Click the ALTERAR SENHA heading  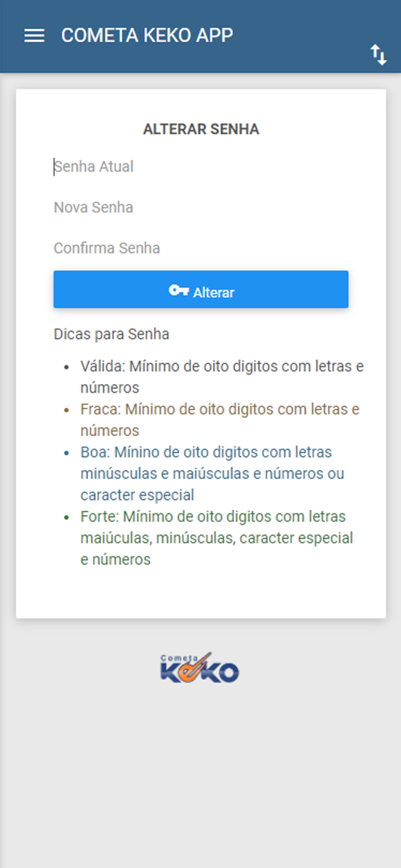click(x=200, y=129)
